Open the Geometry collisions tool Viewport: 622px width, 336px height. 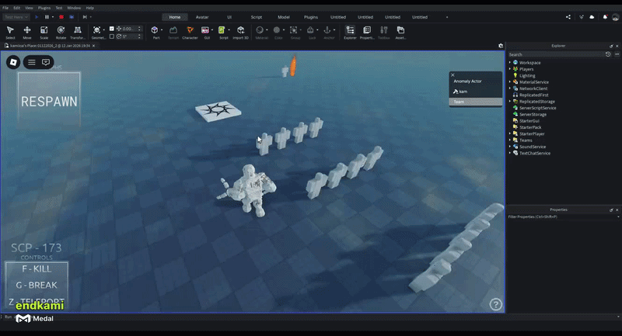coord(96,32)
